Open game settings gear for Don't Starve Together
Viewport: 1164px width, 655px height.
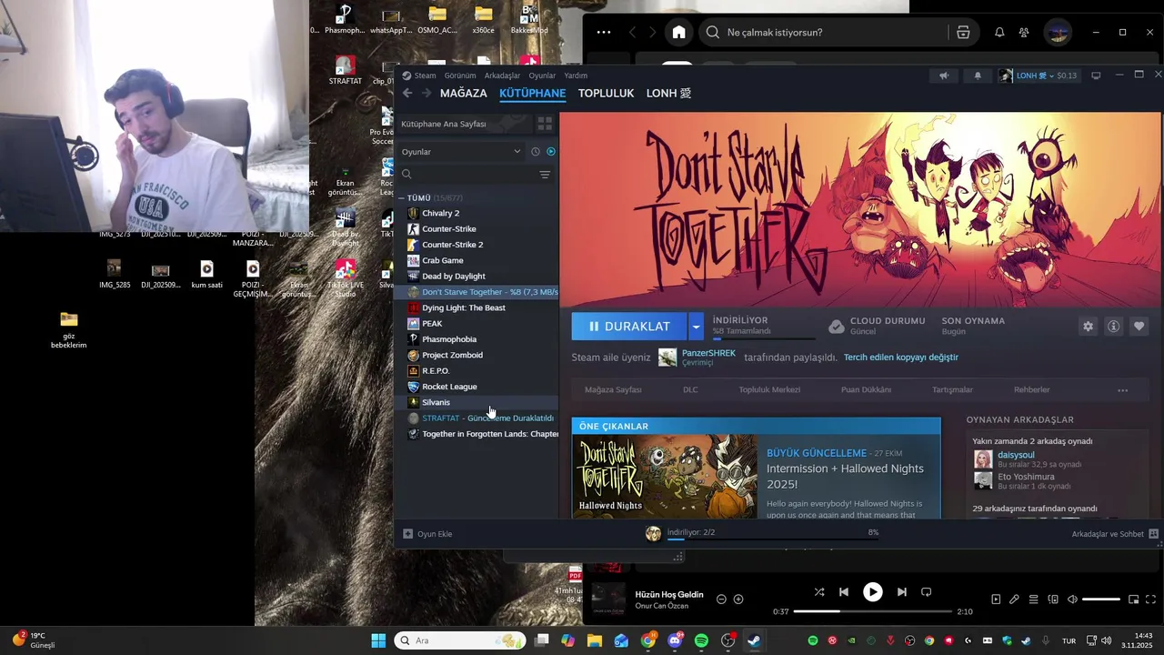(x=1088, y=327)
